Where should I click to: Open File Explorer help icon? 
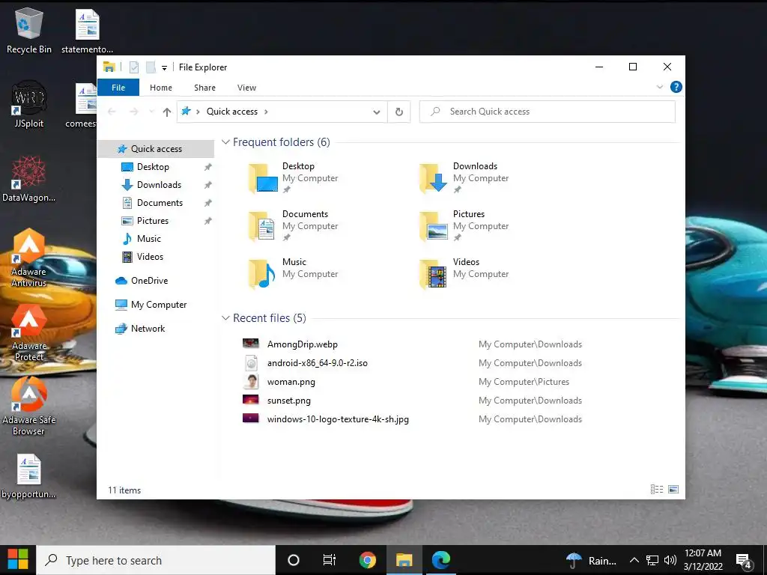[676, 87]
